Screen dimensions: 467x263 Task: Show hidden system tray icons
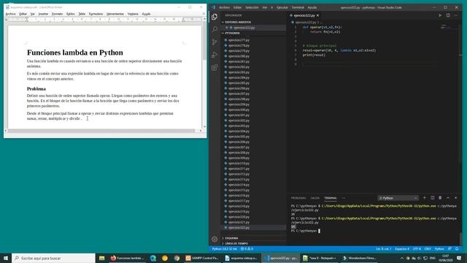(x=402, y=258)
